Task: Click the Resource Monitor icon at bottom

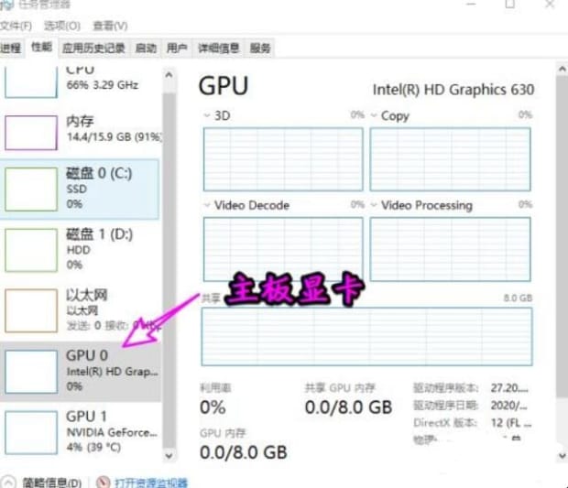Action: pos(104,483)
